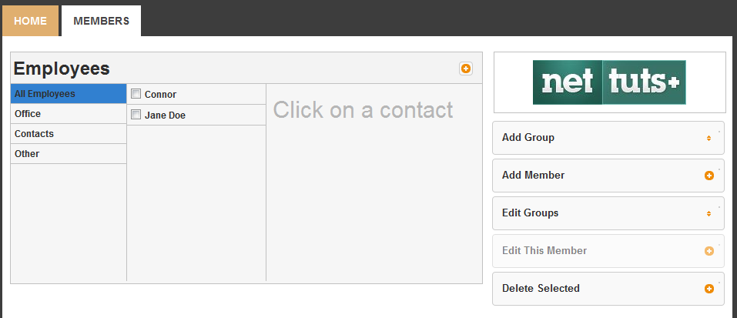This screenshot has width=737, height=318.
Task: Select the Other group
Action: coord(69,153)
